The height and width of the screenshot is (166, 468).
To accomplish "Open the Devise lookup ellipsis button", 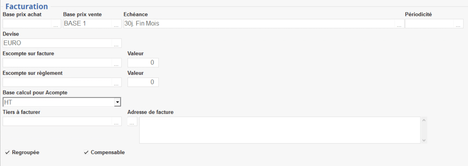I will (x=116, y=43).
